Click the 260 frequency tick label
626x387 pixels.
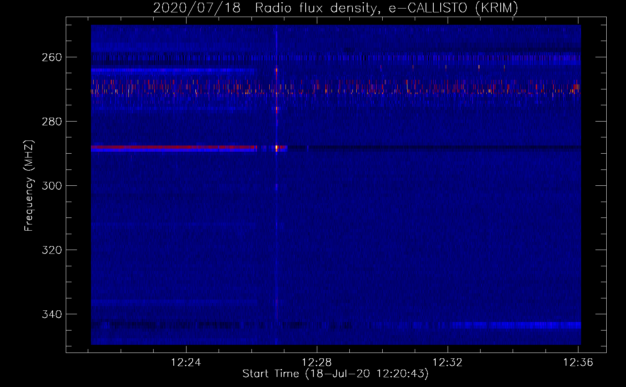tap(52, 57)
